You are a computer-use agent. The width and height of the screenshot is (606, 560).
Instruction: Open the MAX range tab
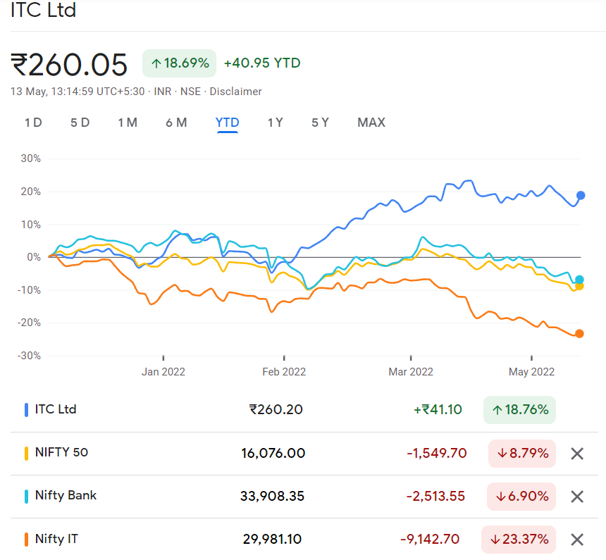(371, 123)
